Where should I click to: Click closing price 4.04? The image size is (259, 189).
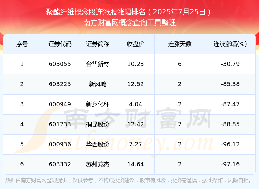tap(136, 104)
